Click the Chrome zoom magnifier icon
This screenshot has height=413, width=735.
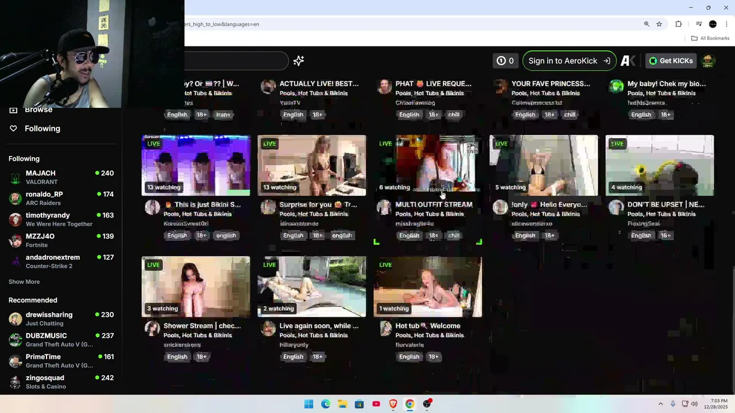[647, 24]
